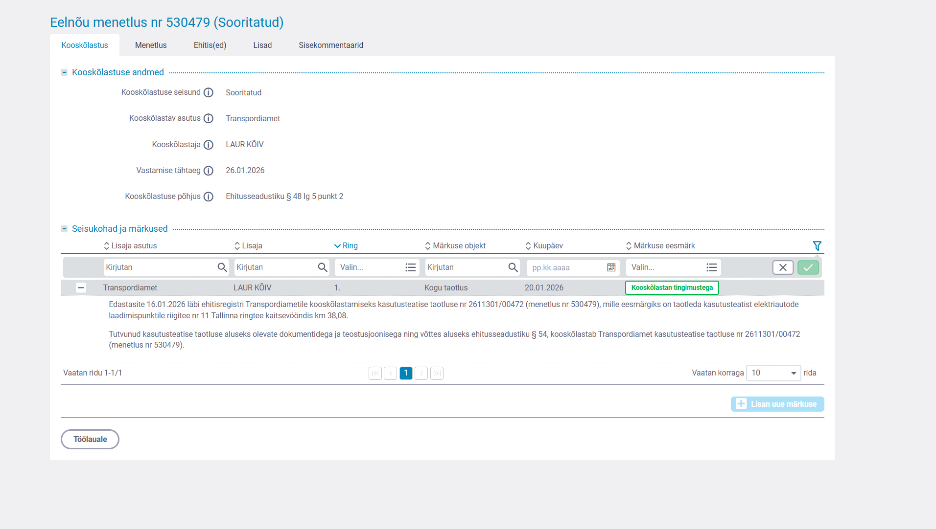Click info icon next to Vastamise tähtaeg
This screenshot has height=529, width=936.
coord(209,171)
